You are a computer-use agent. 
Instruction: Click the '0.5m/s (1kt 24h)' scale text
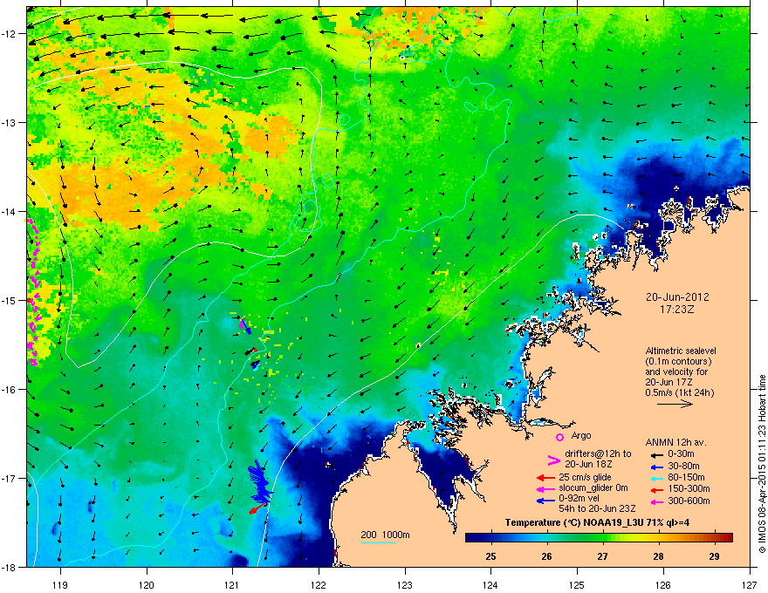tap(680, 392)
